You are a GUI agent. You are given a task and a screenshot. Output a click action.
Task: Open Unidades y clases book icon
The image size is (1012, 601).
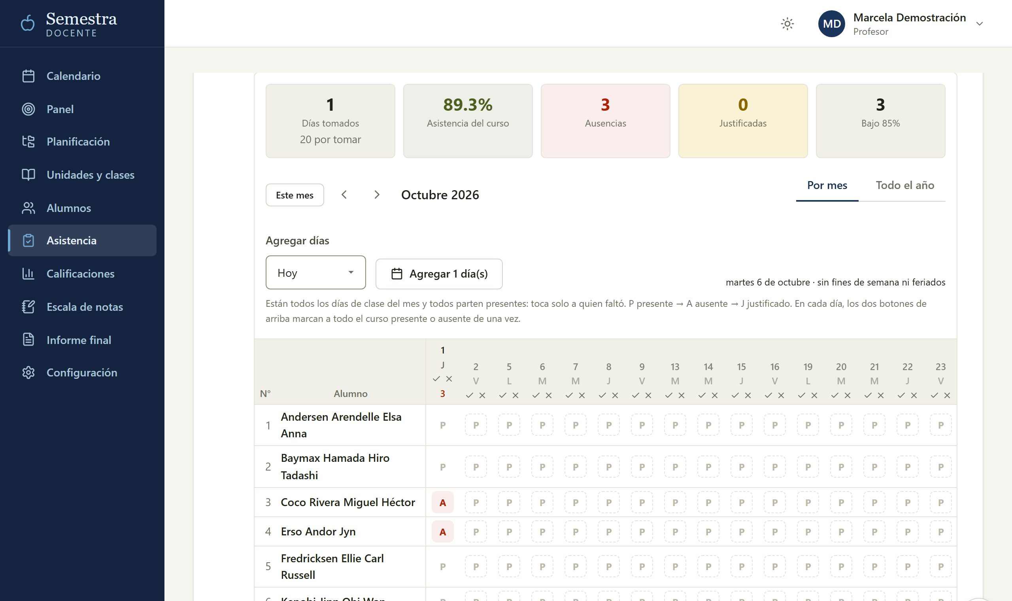point(28,174)
